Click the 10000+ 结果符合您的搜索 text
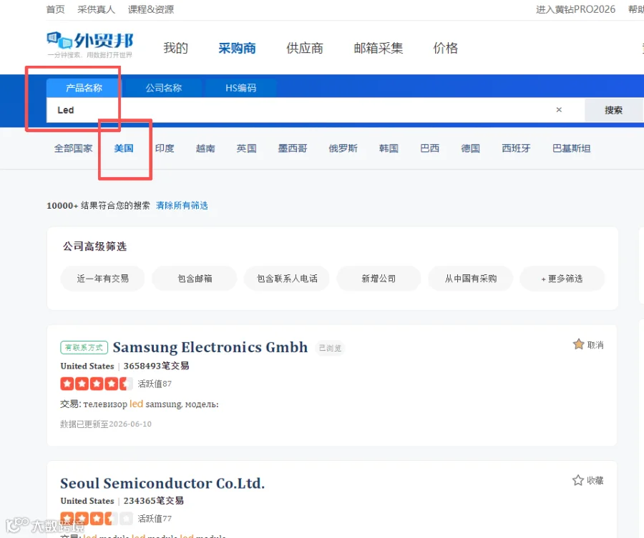 tap(98, 206)
